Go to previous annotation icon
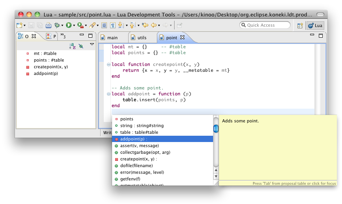The height and width of the screenshot is (204, 342). 132,25
